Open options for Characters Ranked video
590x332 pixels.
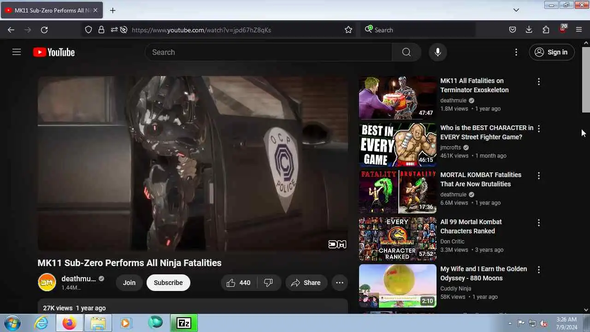tap(538, 223)
